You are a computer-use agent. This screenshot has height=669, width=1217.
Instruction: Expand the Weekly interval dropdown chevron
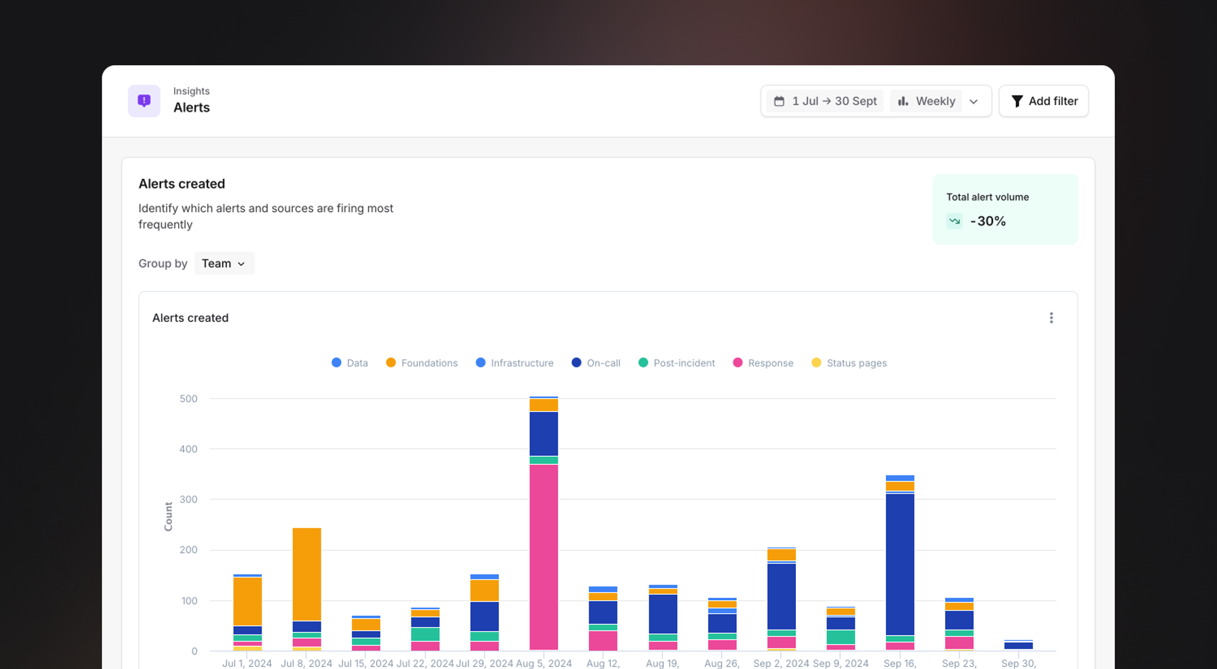tap(974, 102)
